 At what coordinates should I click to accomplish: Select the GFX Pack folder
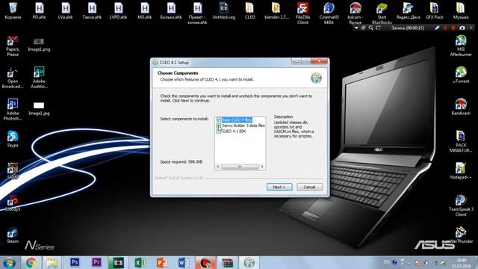click(x=435, y=10)
